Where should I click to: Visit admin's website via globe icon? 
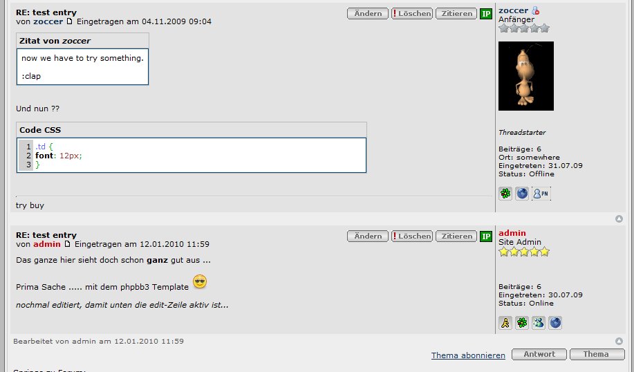[555, 323]
